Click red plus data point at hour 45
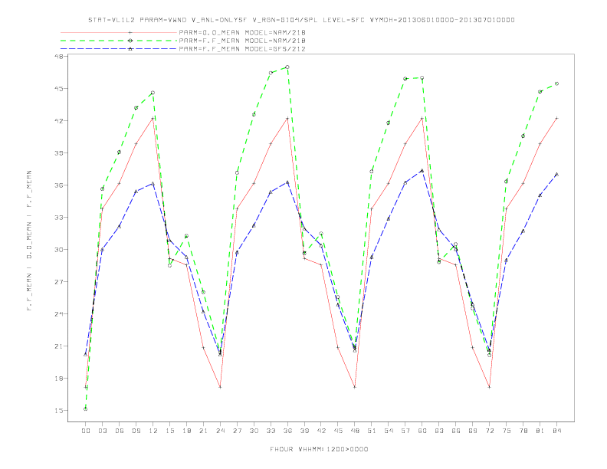 338,347
